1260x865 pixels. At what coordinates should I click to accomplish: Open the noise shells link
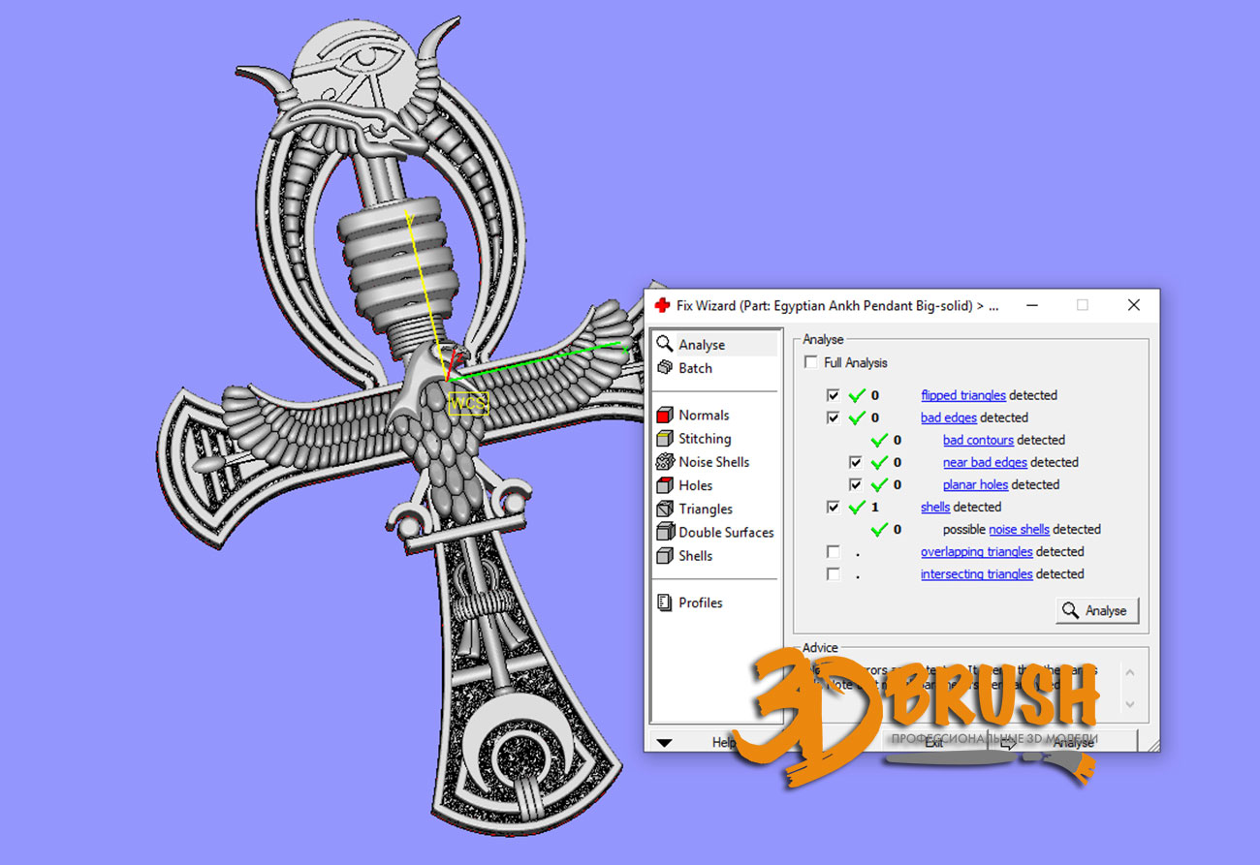click(x=1019, y=529)
